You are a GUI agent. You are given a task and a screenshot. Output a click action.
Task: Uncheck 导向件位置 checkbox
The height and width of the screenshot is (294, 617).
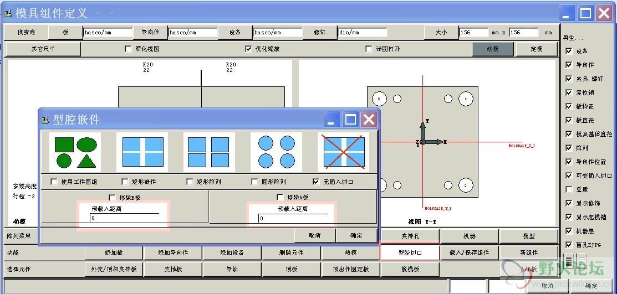pyautogui.click(x=569, y=162)
